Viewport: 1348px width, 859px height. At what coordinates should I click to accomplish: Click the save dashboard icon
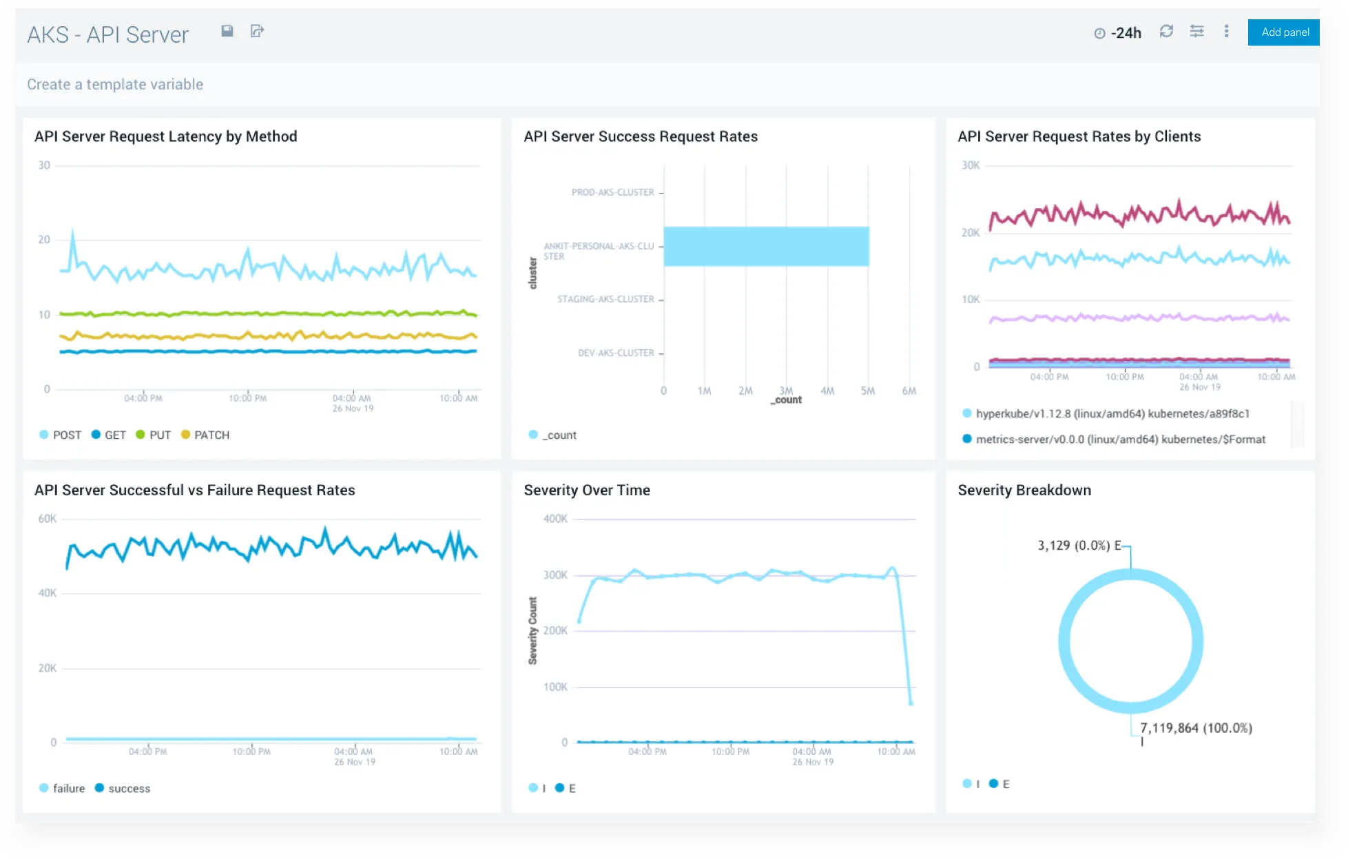(x=227, y=31)
